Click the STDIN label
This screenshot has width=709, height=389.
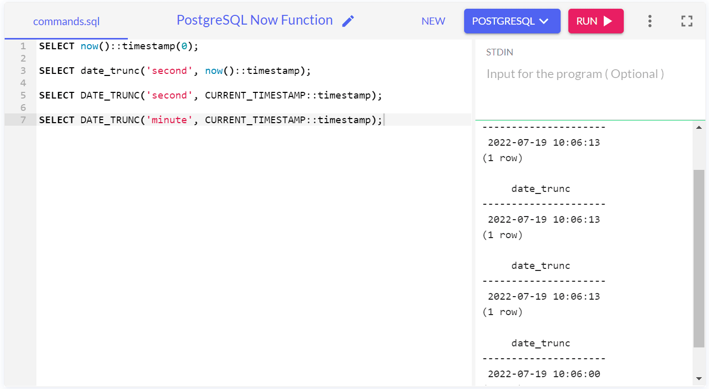[x=500, y=52]
